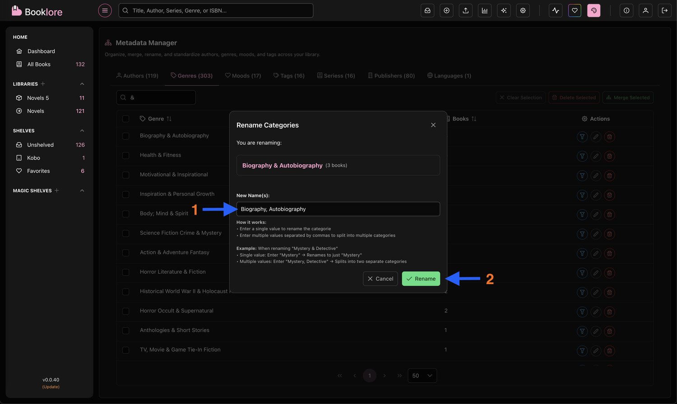Screen dimensions: 677x404
Task: Collapse the SHELVES section chevron
Action: coord(82,130)
